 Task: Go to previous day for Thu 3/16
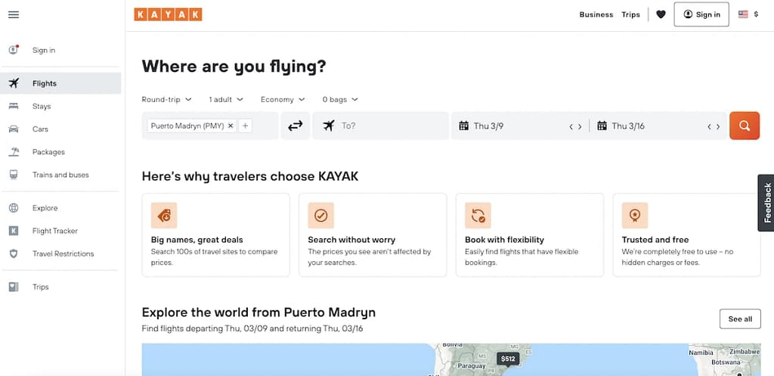tap(709, 126)
